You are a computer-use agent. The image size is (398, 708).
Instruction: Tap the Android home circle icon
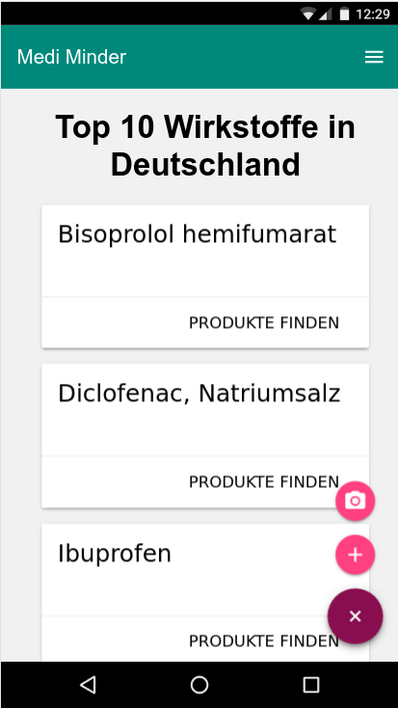199,685
